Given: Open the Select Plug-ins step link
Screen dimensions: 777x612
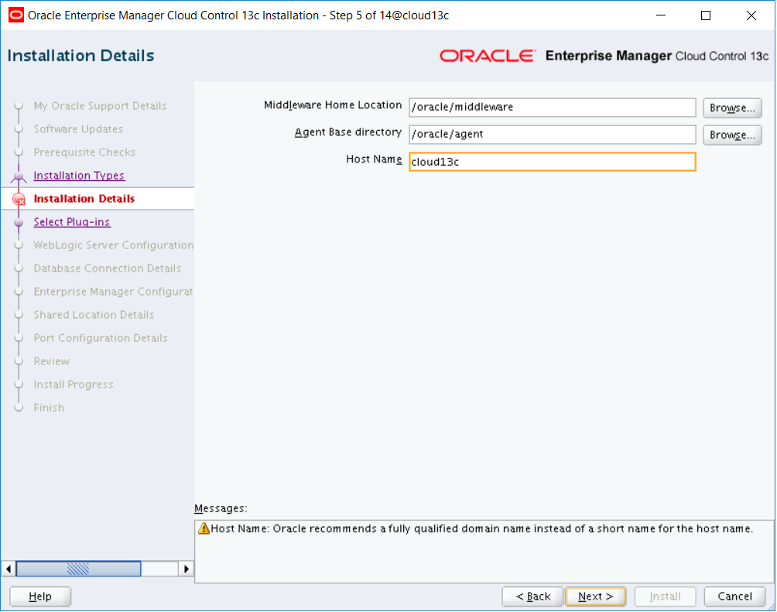Looking at the screenshot, I should pyautogui.click(x=72, y=222).
